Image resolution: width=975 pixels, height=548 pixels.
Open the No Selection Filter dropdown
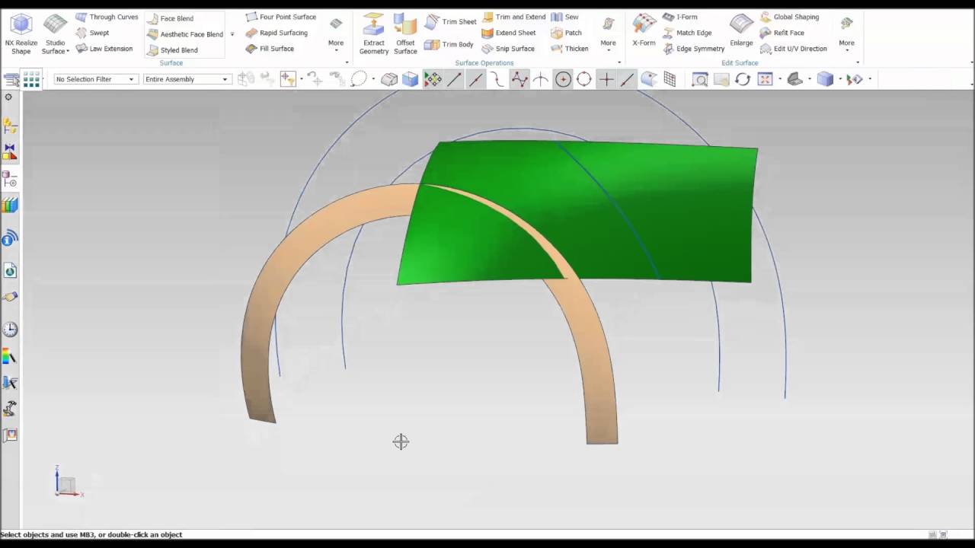[x=95, y=79]
